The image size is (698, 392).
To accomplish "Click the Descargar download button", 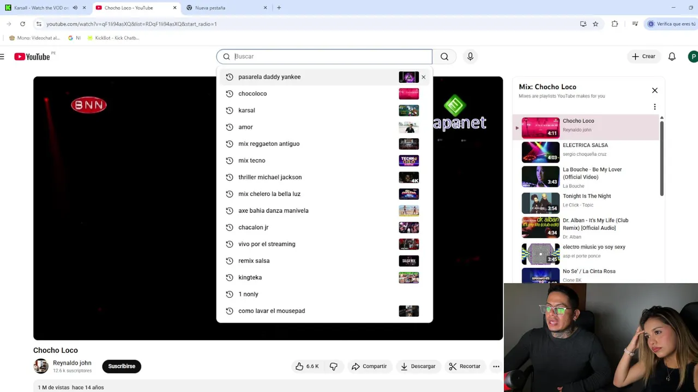I will 418,366.
